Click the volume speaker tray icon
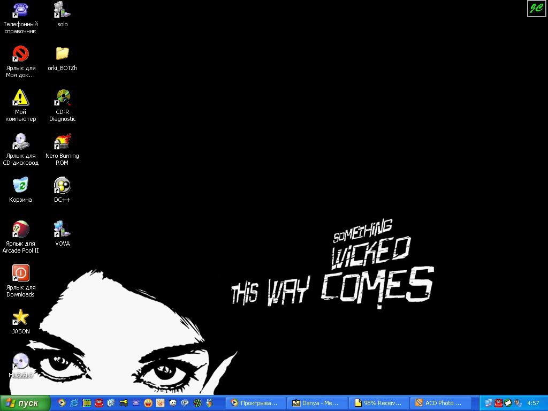The image size is (548, 411). pos(517,403)
